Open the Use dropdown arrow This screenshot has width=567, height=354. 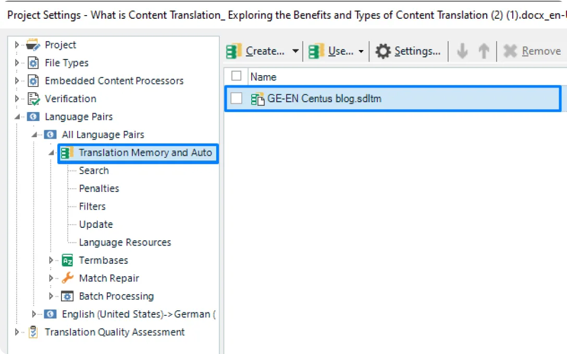[361, 51]
